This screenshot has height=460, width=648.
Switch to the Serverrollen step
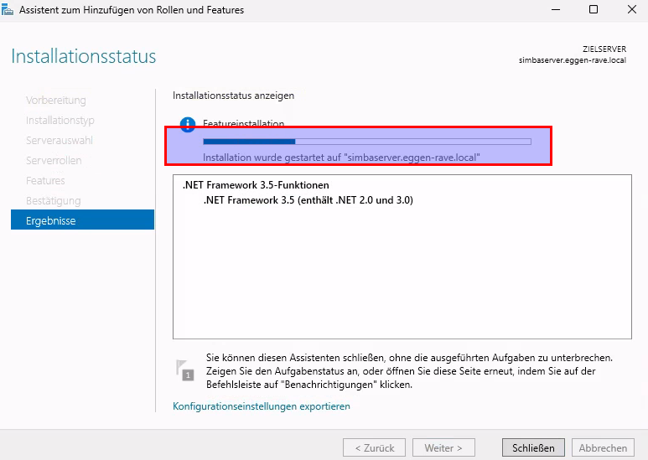coord(54,161)
